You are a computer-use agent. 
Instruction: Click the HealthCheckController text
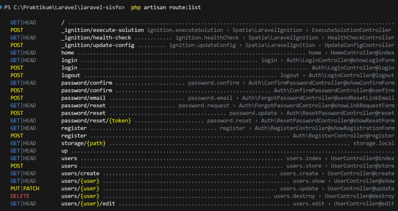[361, 38]
